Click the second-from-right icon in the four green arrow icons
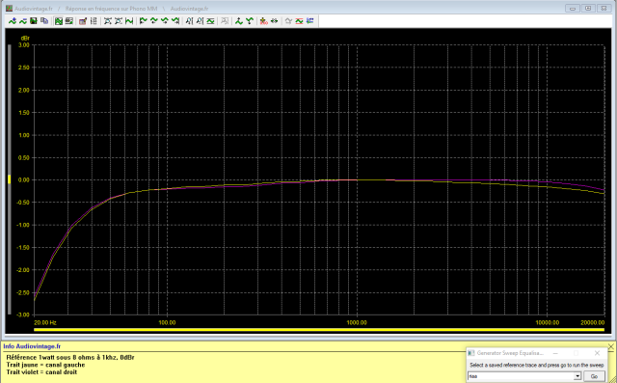Screen dimensions: 617x383 click(165, 21)
